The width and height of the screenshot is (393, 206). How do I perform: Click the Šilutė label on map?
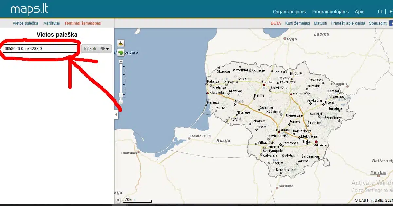coord(220,108)
